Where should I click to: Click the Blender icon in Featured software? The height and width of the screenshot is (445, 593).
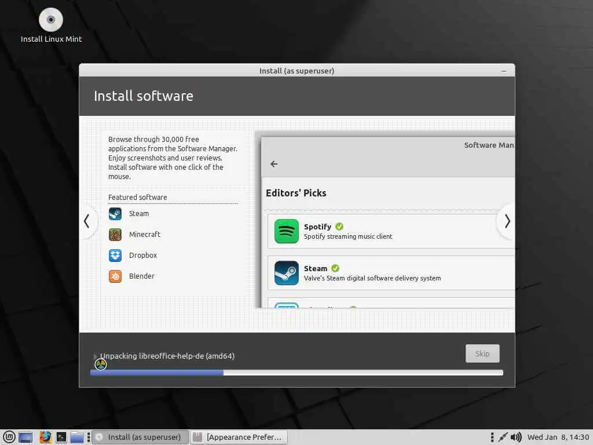(115, 276)
